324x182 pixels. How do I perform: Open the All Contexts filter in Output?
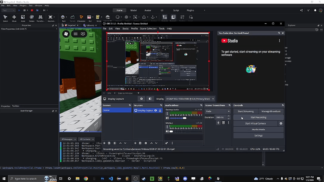(87, 139)
